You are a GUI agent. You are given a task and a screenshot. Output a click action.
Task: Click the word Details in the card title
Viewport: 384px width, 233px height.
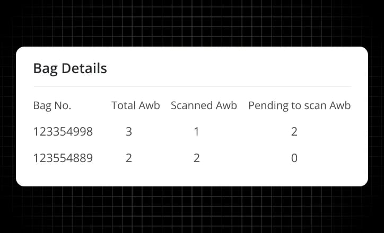(84, 68)
